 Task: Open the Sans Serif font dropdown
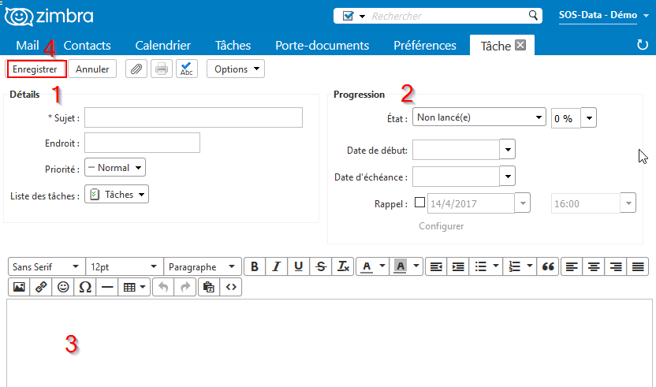(47, 266)
